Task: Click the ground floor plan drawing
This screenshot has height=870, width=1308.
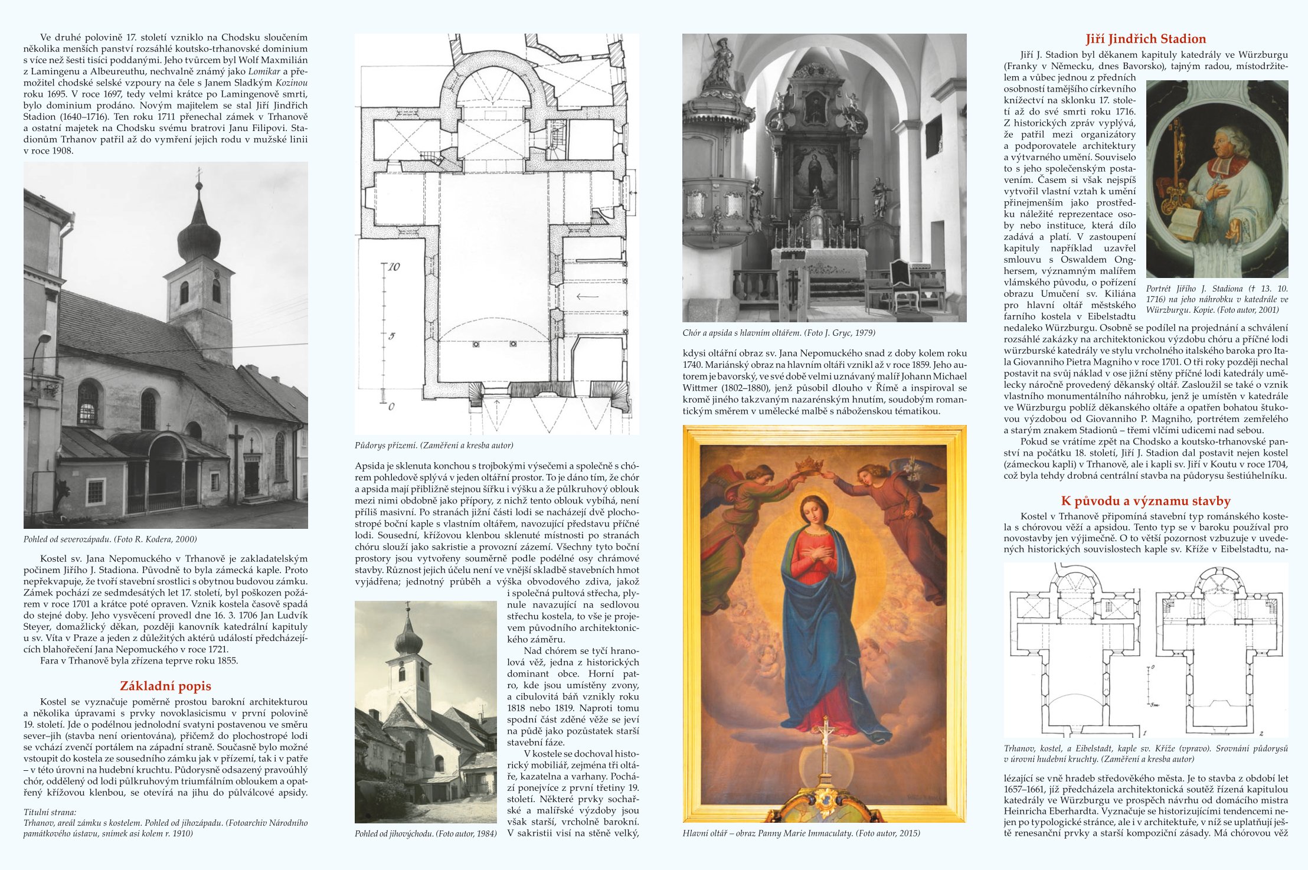Action: pyautogui.click(x=496, y=234)
